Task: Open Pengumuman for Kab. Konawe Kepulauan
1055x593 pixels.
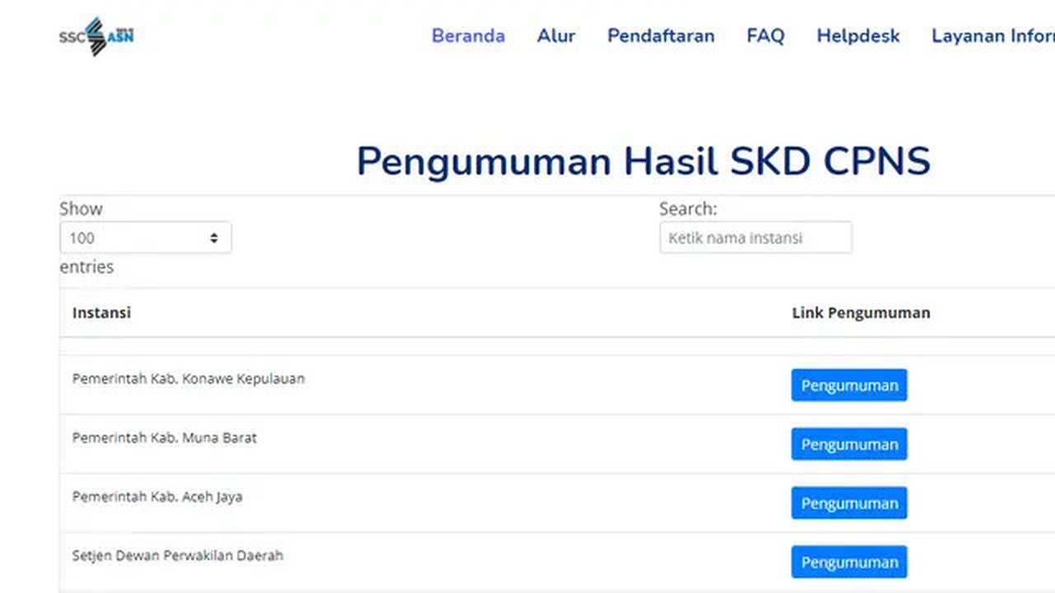Action: [x=849, y=385]
